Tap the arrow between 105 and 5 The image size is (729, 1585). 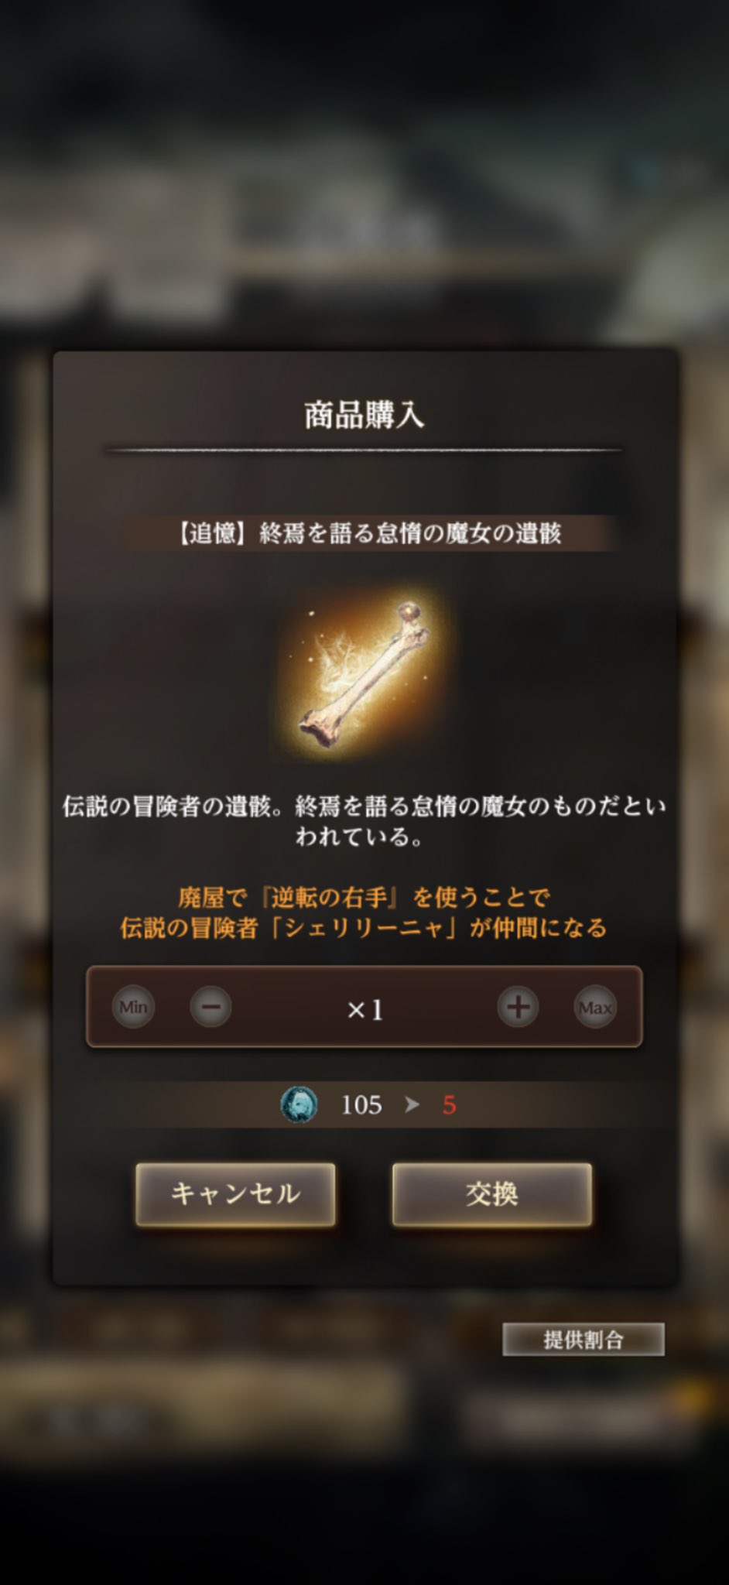412,1104
